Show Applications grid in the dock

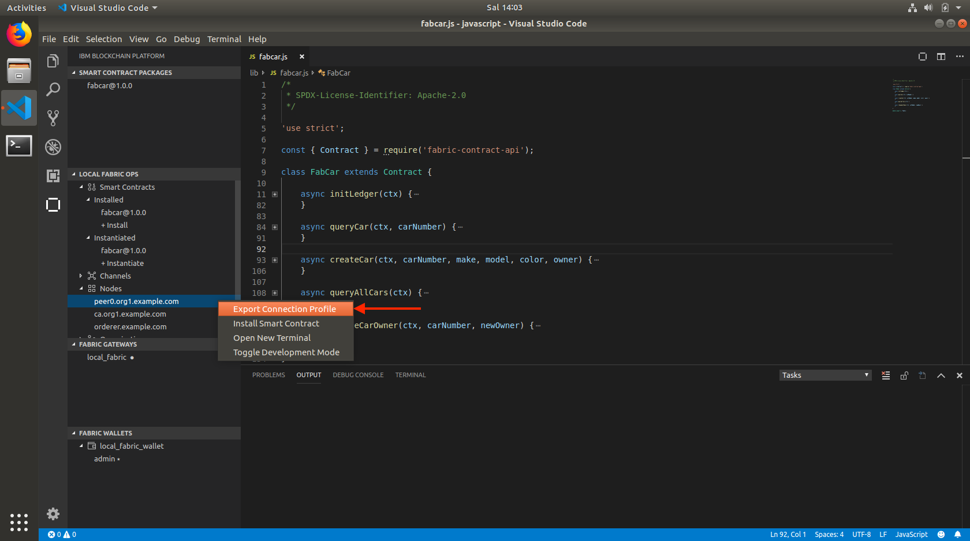(19, 523)
